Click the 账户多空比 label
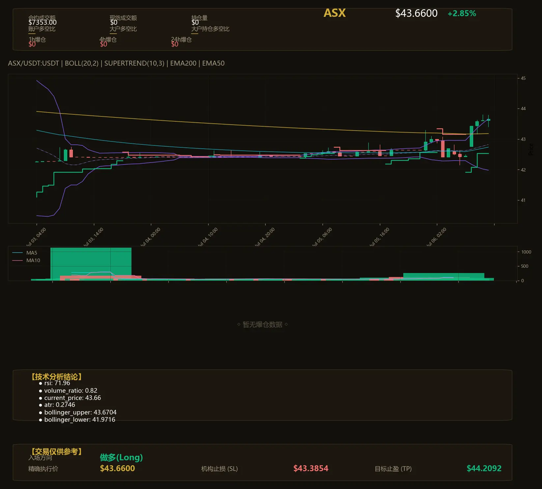Screen dimensions: 542x489 tap(42, 29)
